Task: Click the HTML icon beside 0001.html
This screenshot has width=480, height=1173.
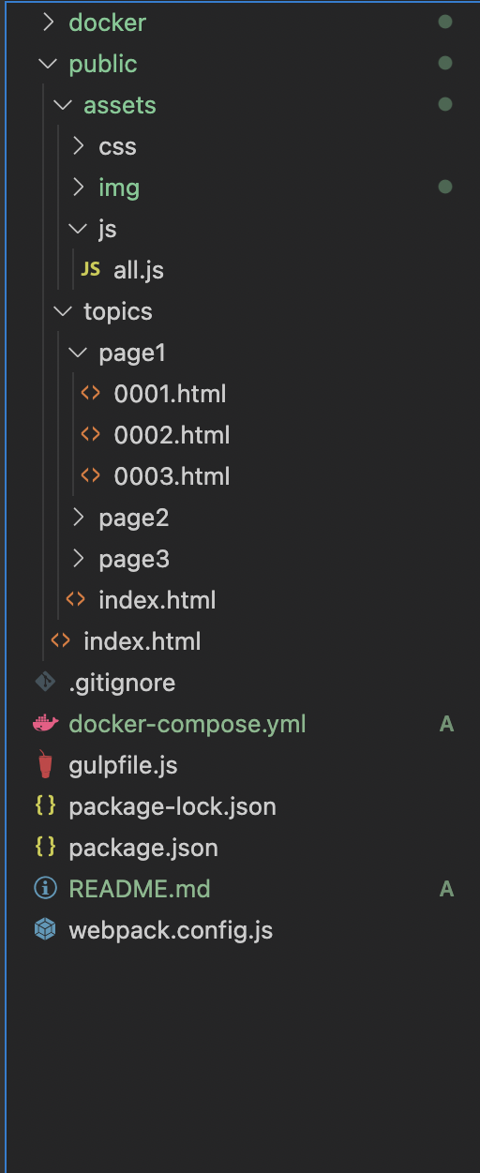Action: click(x=90, y=394)
